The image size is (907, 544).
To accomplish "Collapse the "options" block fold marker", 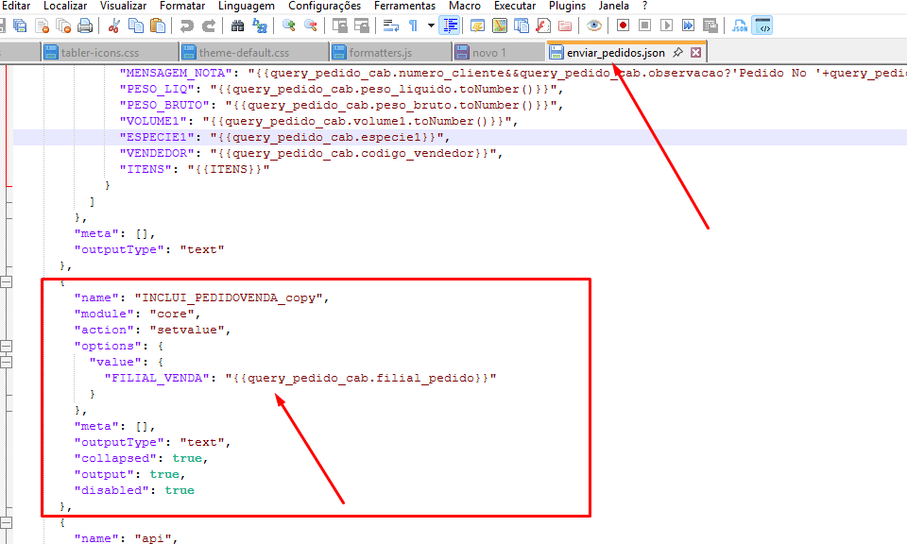I will tap(8, 346).
